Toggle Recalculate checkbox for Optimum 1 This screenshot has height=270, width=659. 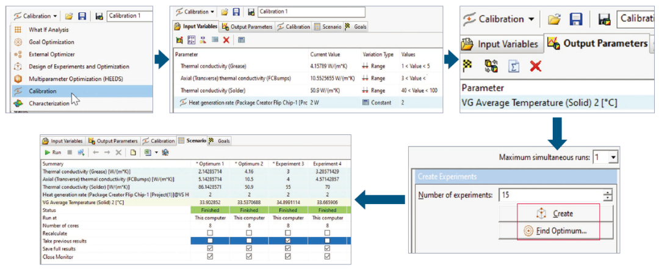point(210,233)
